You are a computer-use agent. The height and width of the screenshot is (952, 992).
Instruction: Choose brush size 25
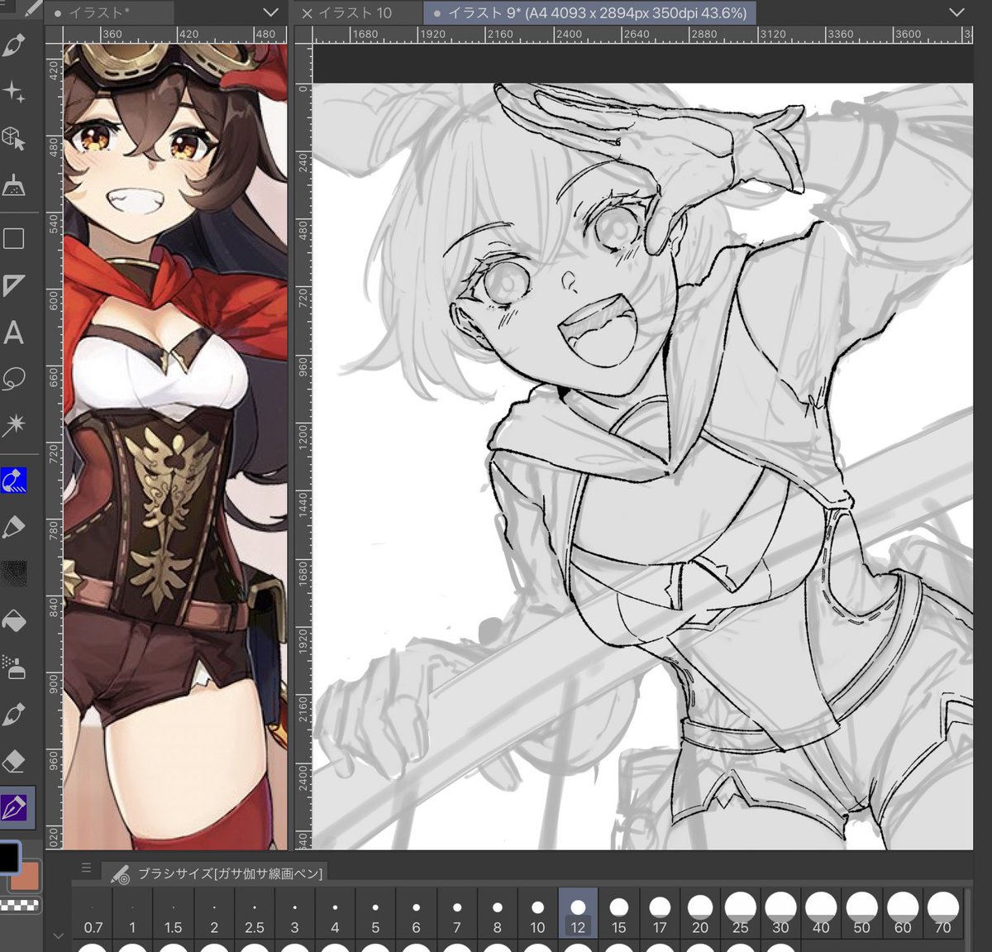pyautogui.click(x=740, y=914)
